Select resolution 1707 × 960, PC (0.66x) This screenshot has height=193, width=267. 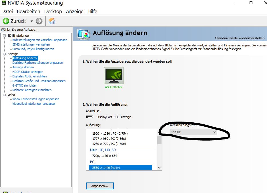(109, 139)
